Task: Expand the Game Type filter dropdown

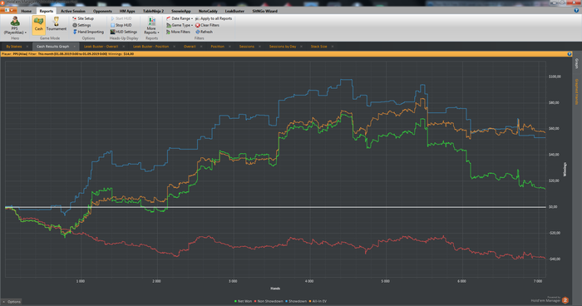Action: [x=180, y=25]
